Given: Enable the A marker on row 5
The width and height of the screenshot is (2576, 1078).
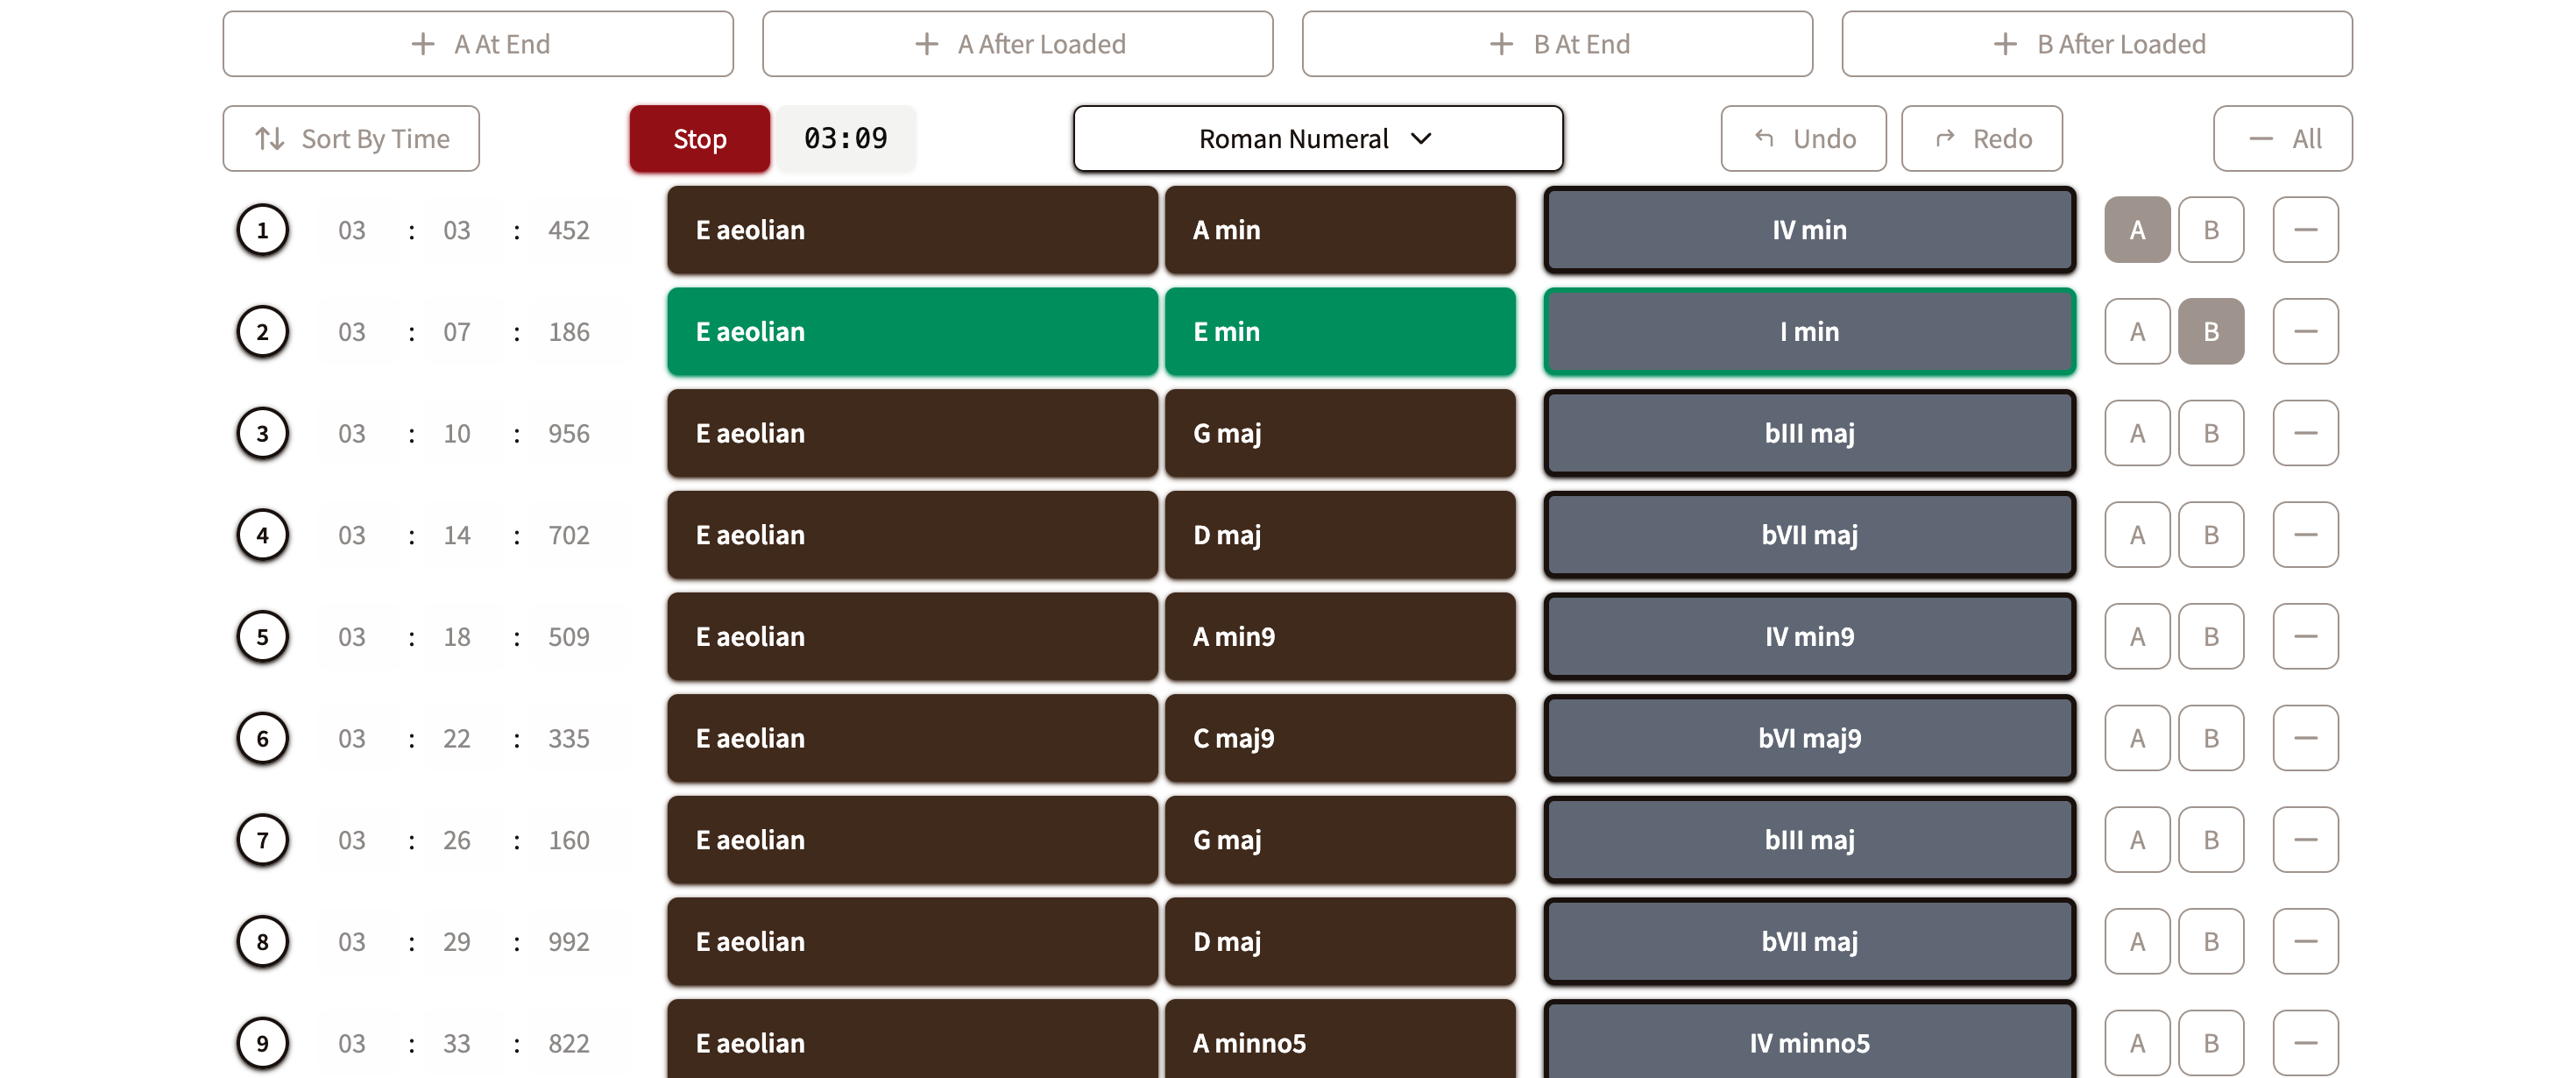Looking at the screenshot, I should [x=2137, y=636].
